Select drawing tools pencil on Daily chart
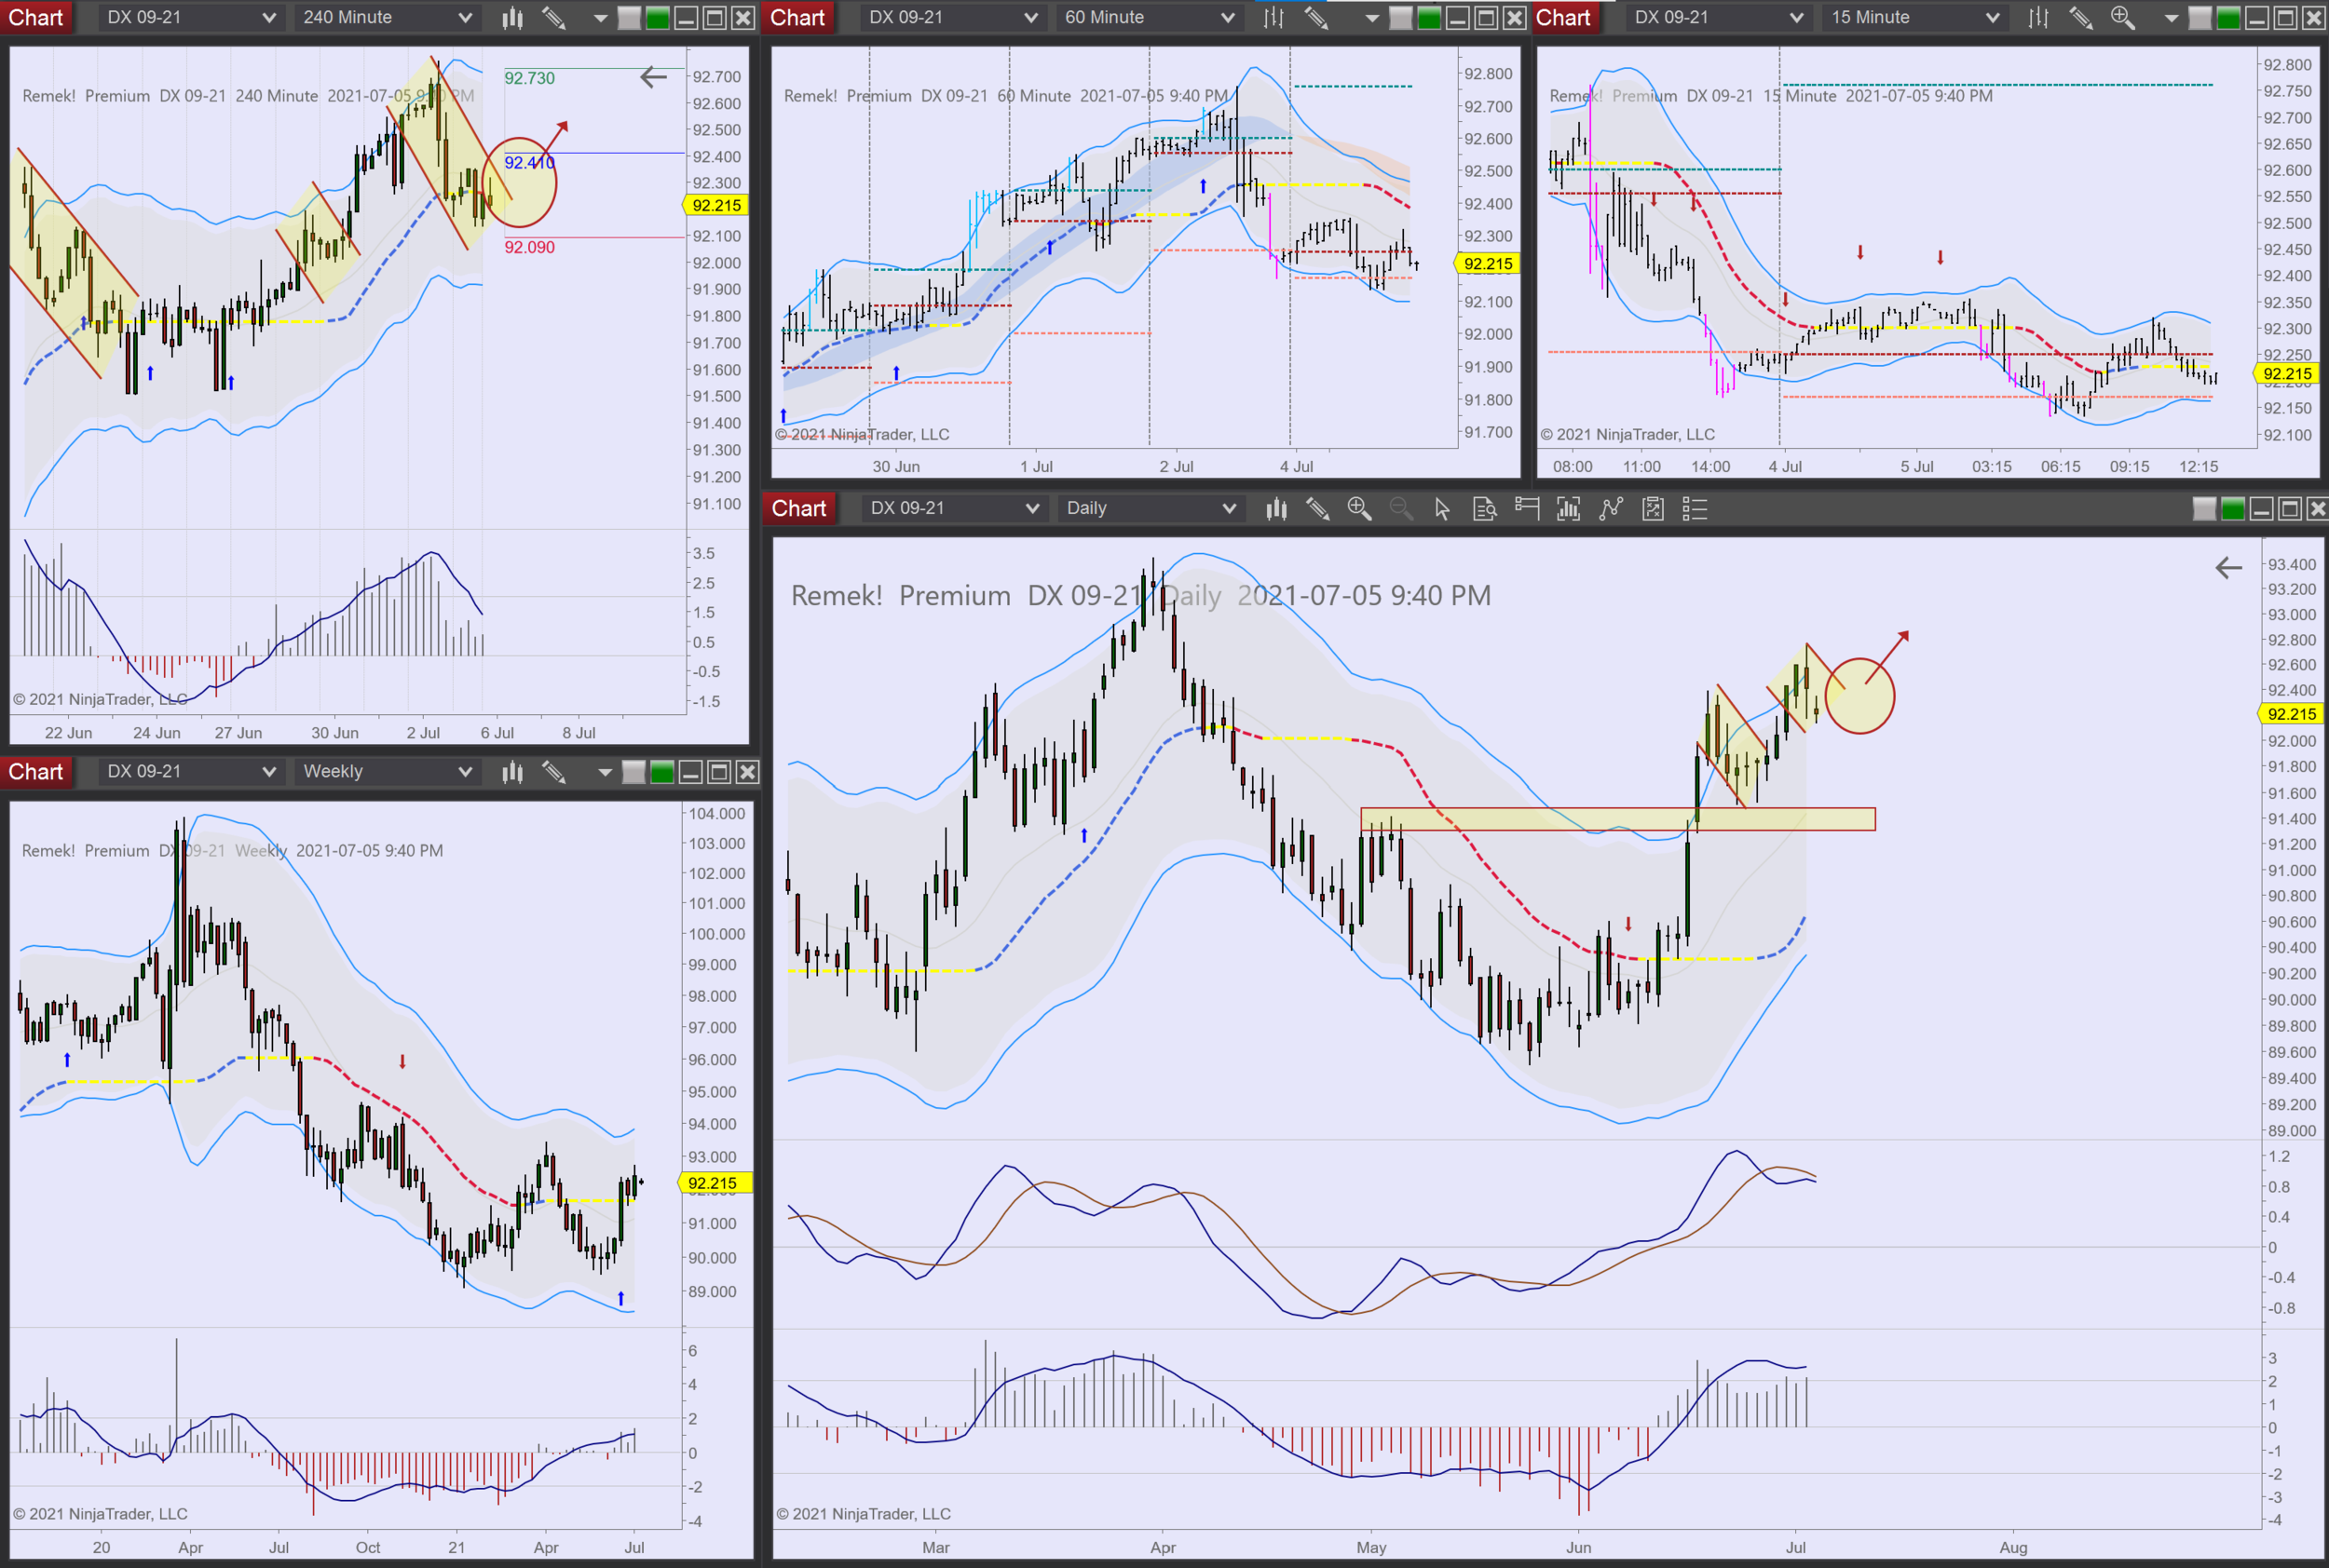2329x1568 pixels. pos(1317,509)
